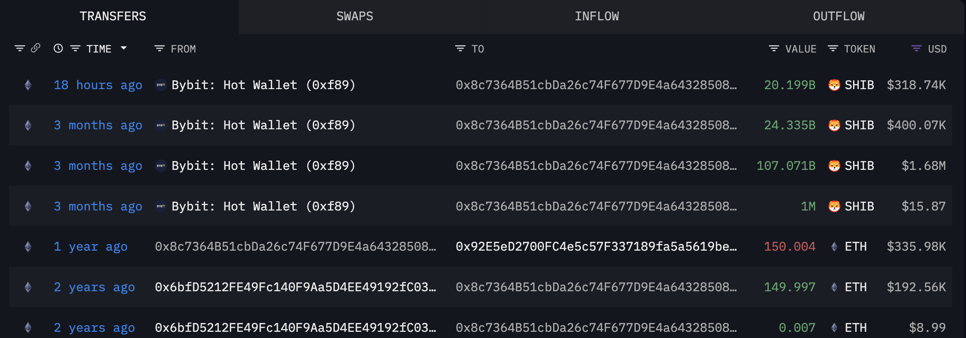Image resolution: width=966 pixels, height=338 pixels.
Task: Open the OUTFLOW tab
Action: tap(839, 16)
